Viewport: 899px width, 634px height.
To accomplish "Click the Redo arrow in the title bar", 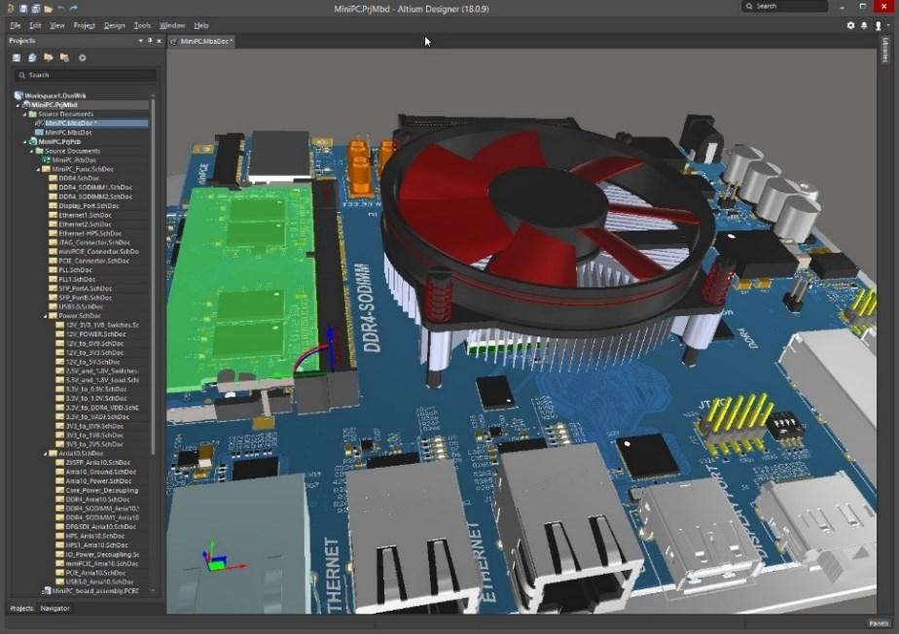I will tap(73, 9).
